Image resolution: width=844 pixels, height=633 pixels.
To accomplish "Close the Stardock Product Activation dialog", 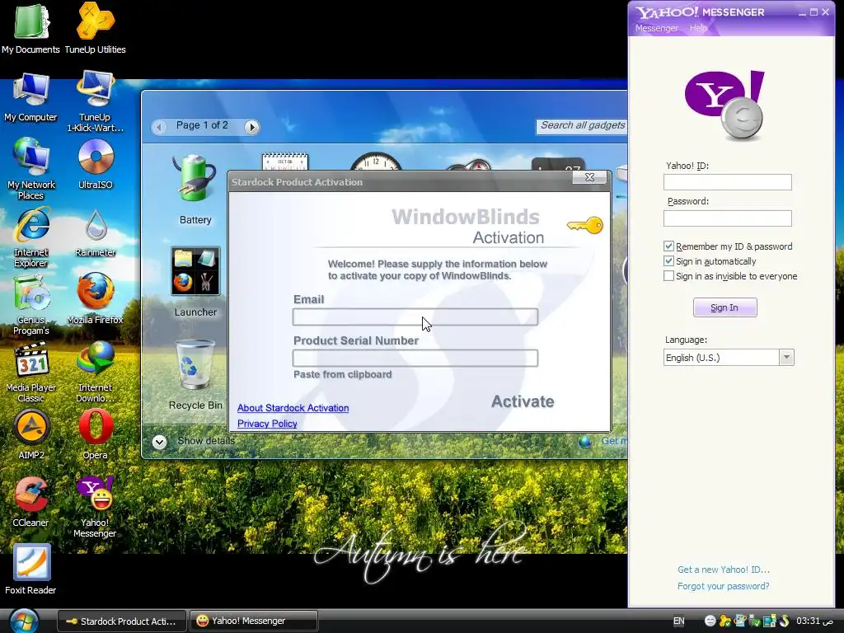I will pyautogui.click(x=589, y=177).
